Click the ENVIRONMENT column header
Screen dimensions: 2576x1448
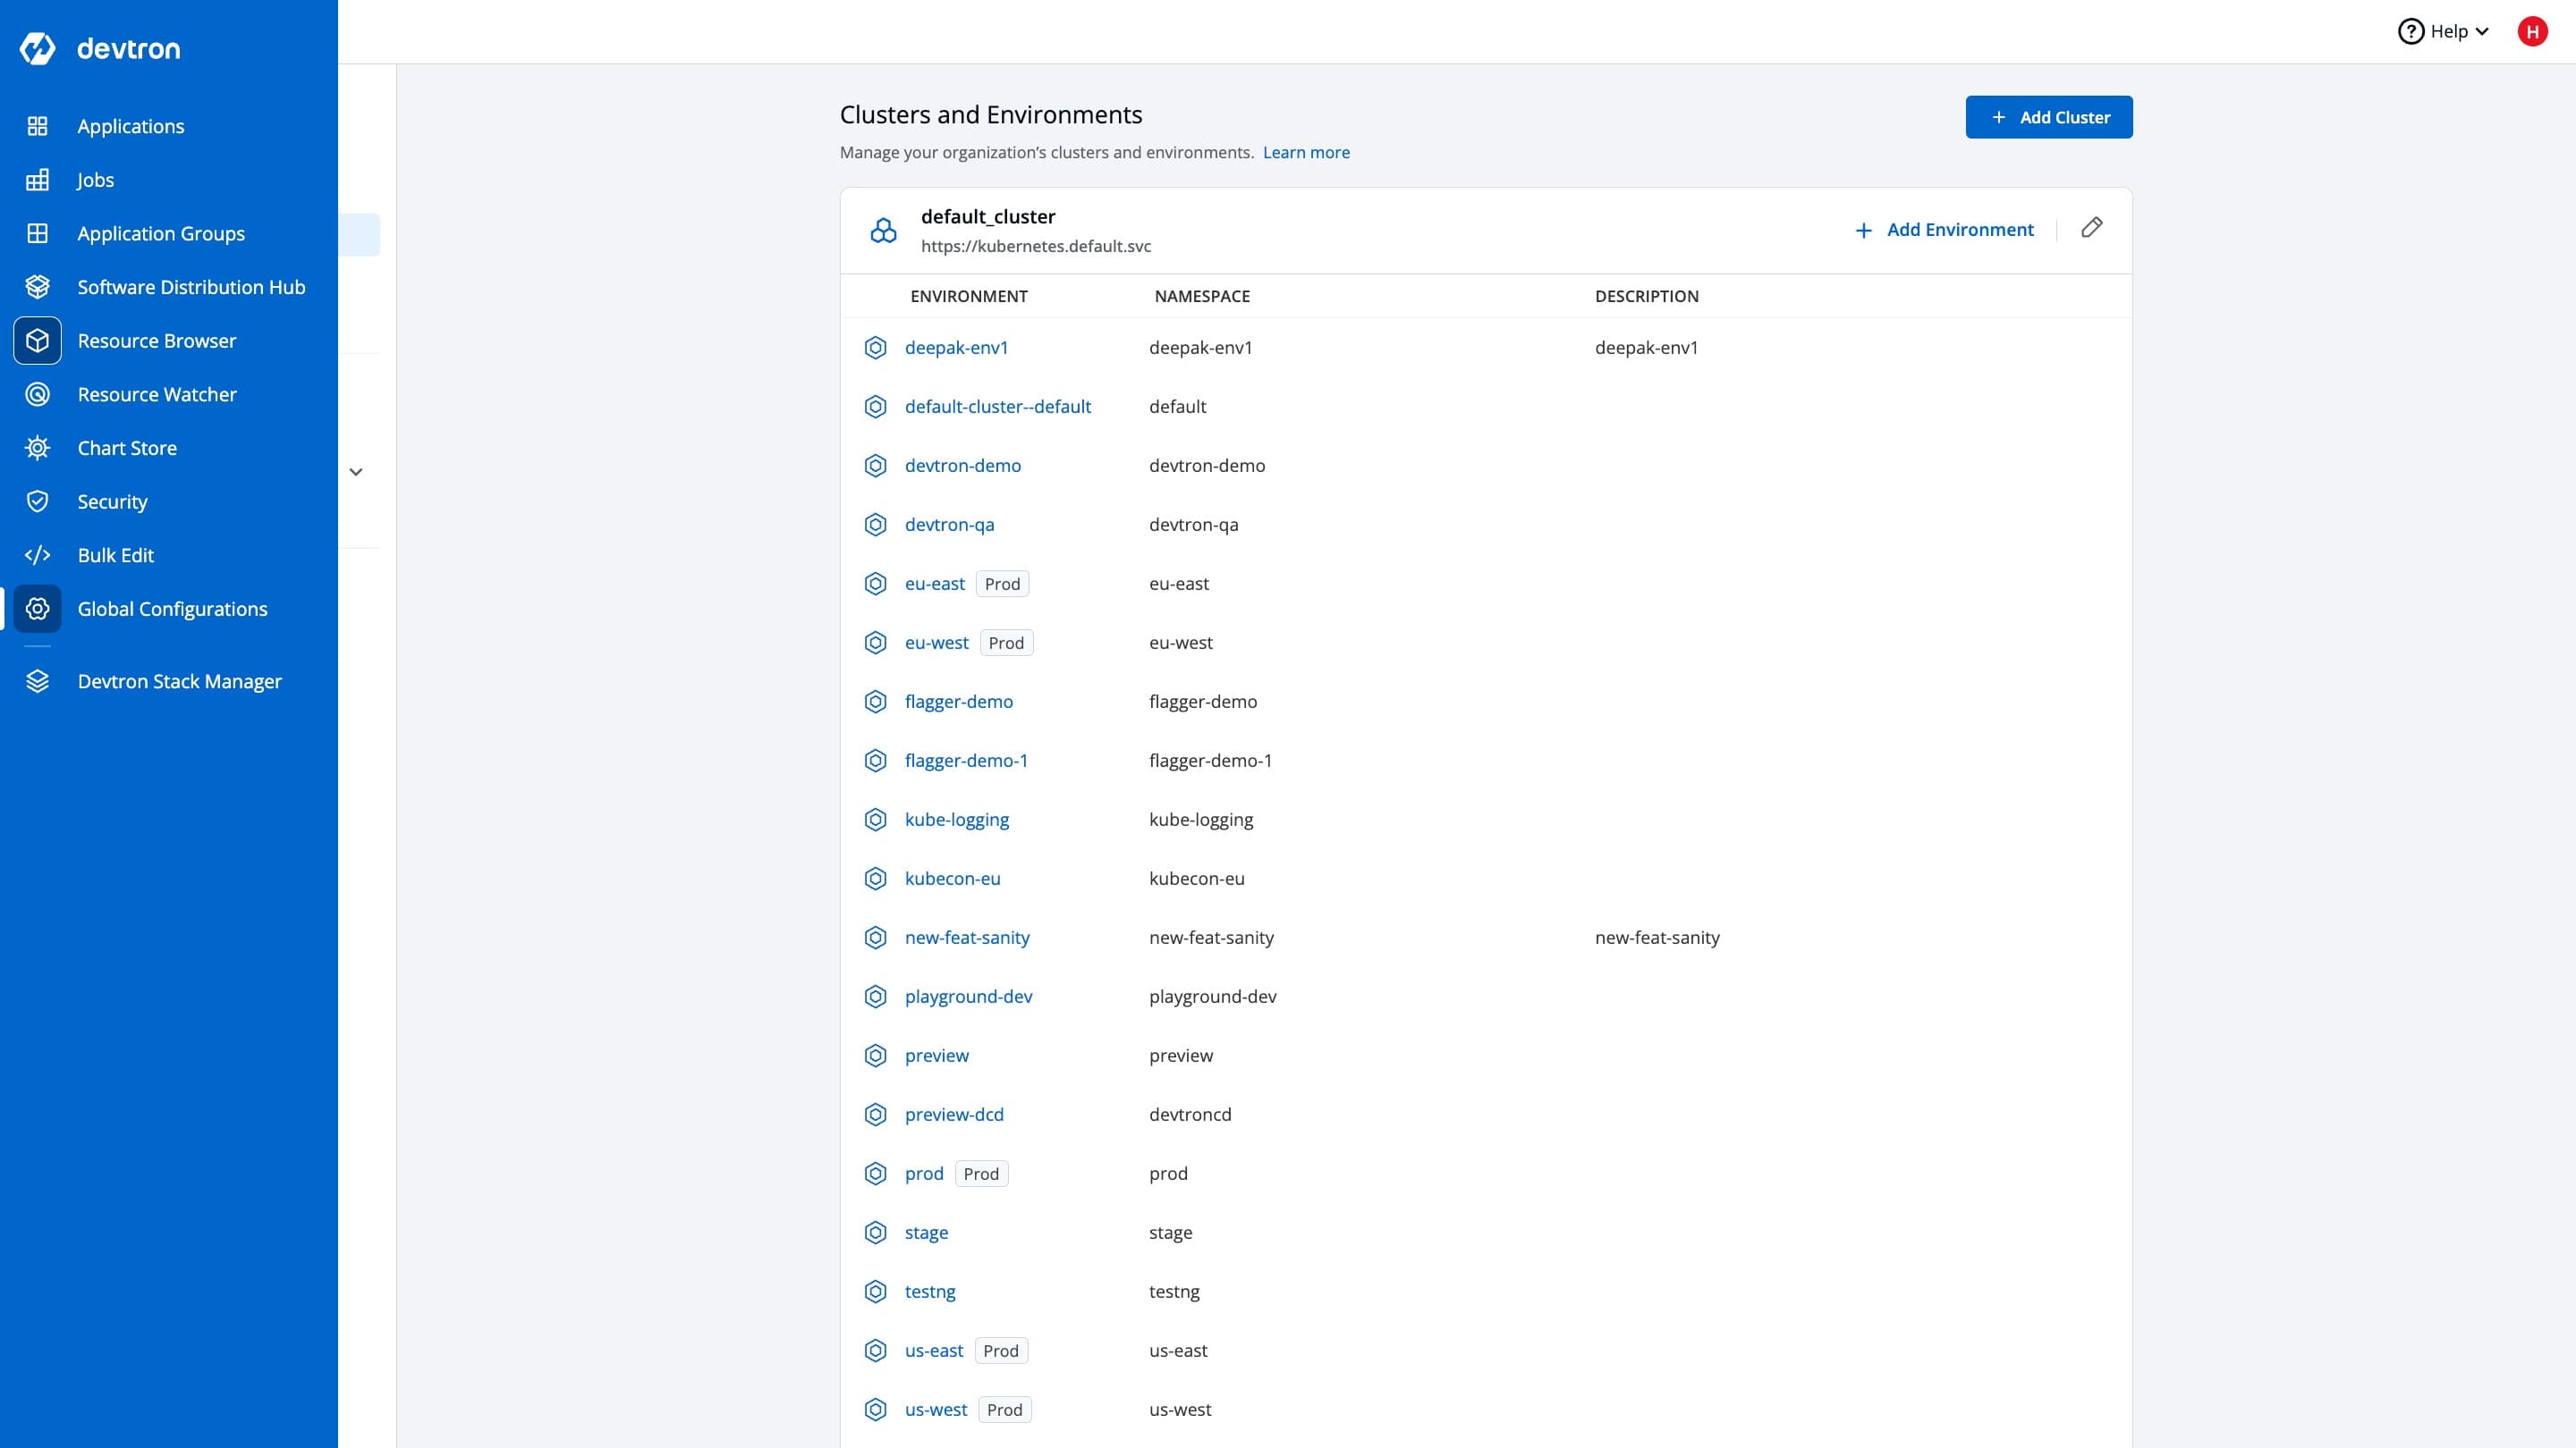[968, 296]
